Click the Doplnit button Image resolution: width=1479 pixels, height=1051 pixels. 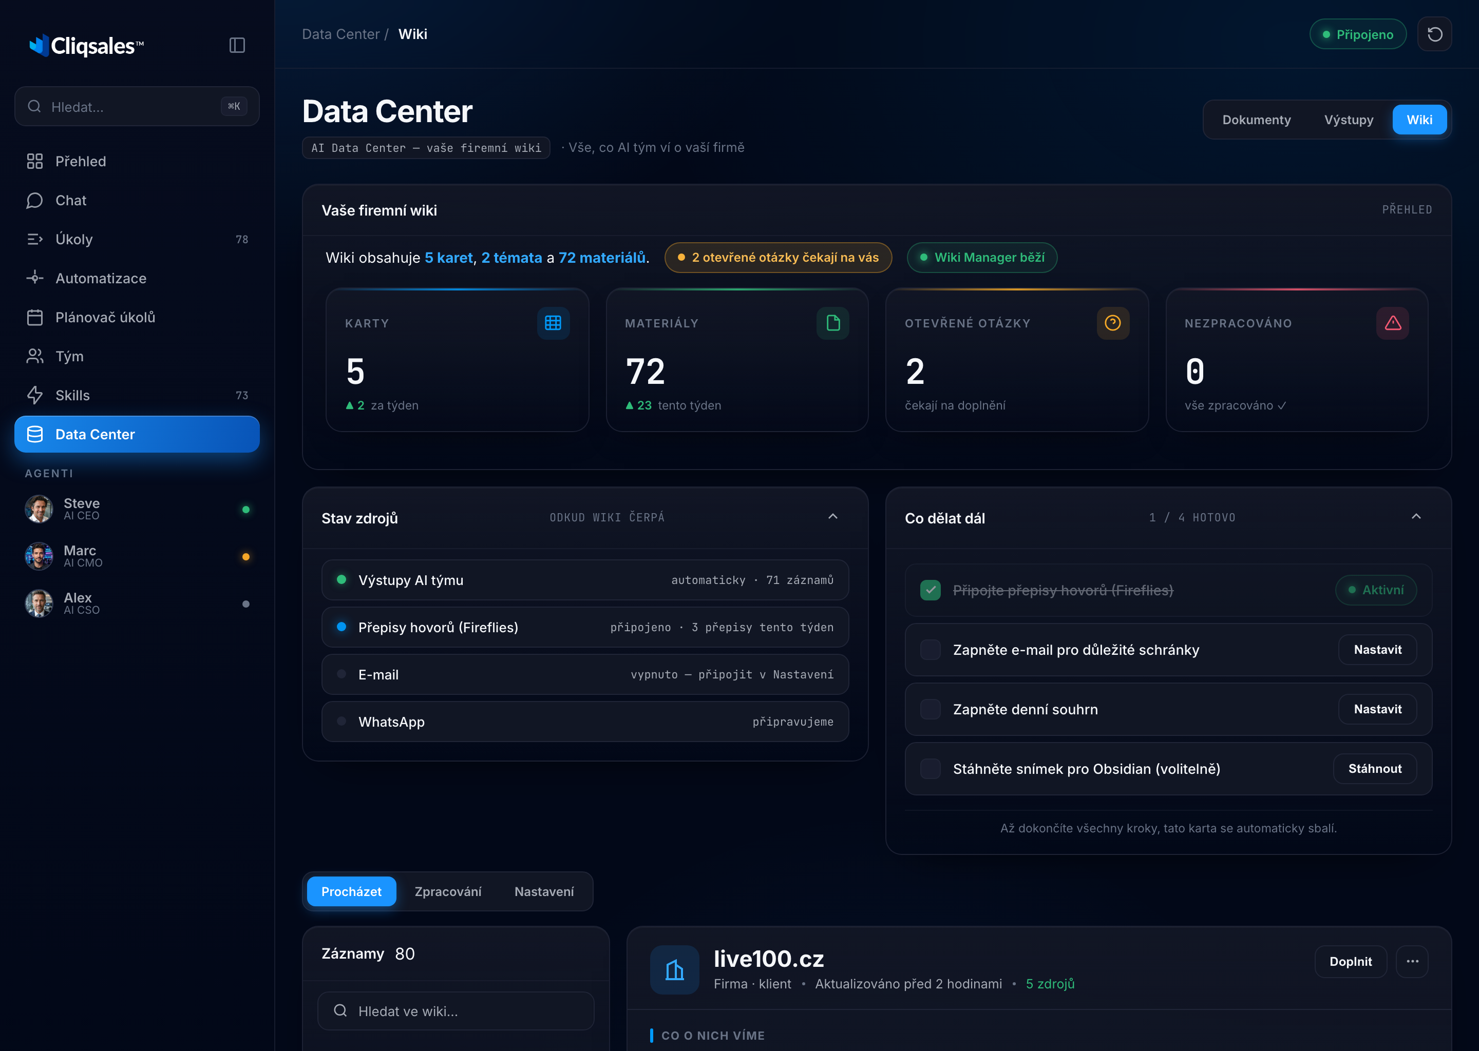click(x=1351, y=962)
